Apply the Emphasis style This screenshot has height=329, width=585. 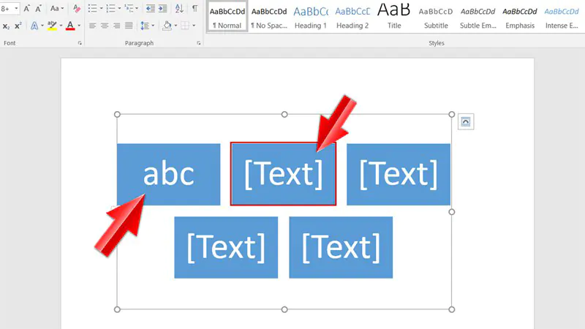[520, 17]
